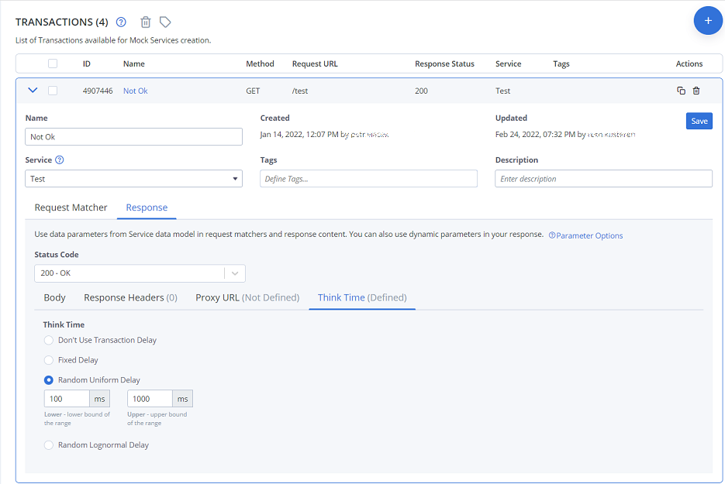Toggle the select-all checkbox in table header
Image resolution: width=725 pixels, height=484 pixels.
53,64
